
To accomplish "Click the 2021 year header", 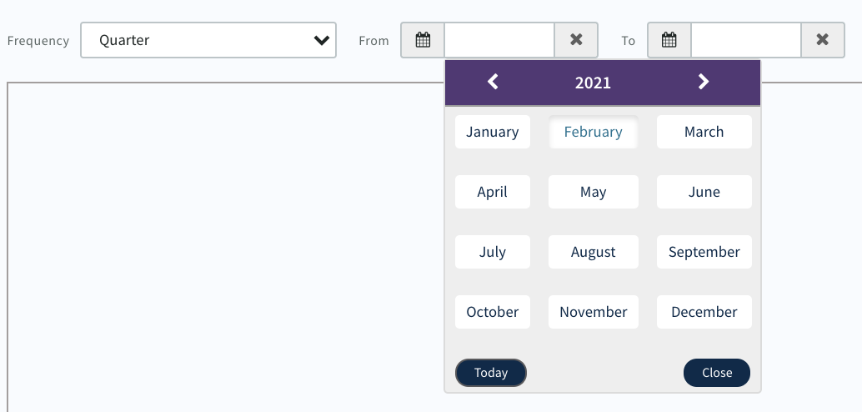I will tap(593, 83).
